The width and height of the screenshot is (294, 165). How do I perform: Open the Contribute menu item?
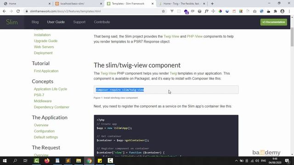102,22
